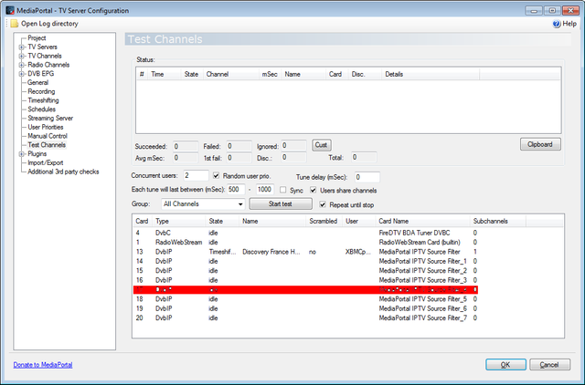Open the Group dropdown showing All Channels
The image size is (585, 385).
(201, 204)
